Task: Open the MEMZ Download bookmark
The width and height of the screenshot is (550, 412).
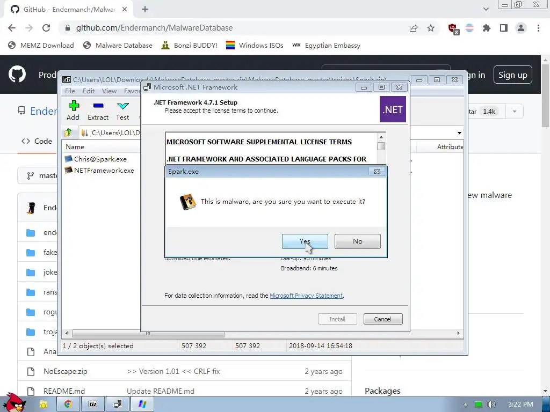Action: click(41, 46)
